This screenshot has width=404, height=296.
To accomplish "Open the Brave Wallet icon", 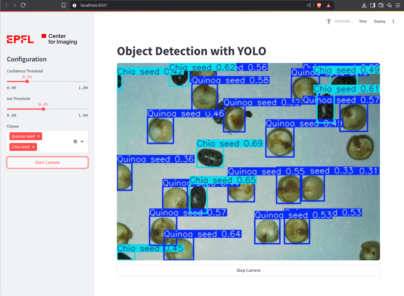I will (x=381, y=5).
